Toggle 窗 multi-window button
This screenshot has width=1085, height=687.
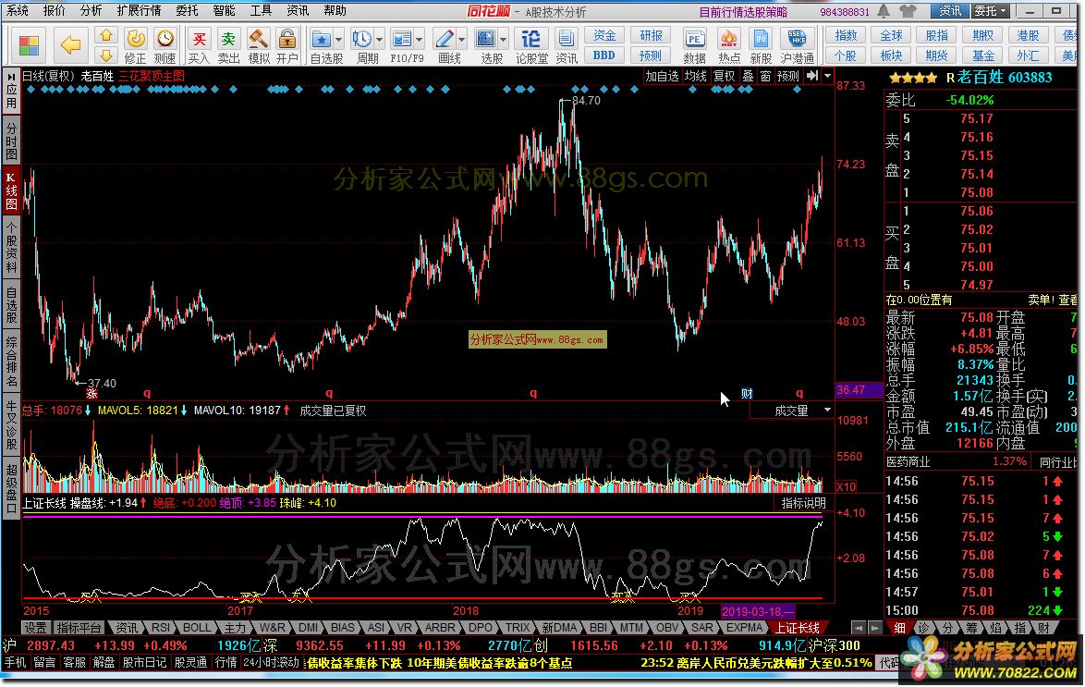pyautogui.click(x=765, y=76)
